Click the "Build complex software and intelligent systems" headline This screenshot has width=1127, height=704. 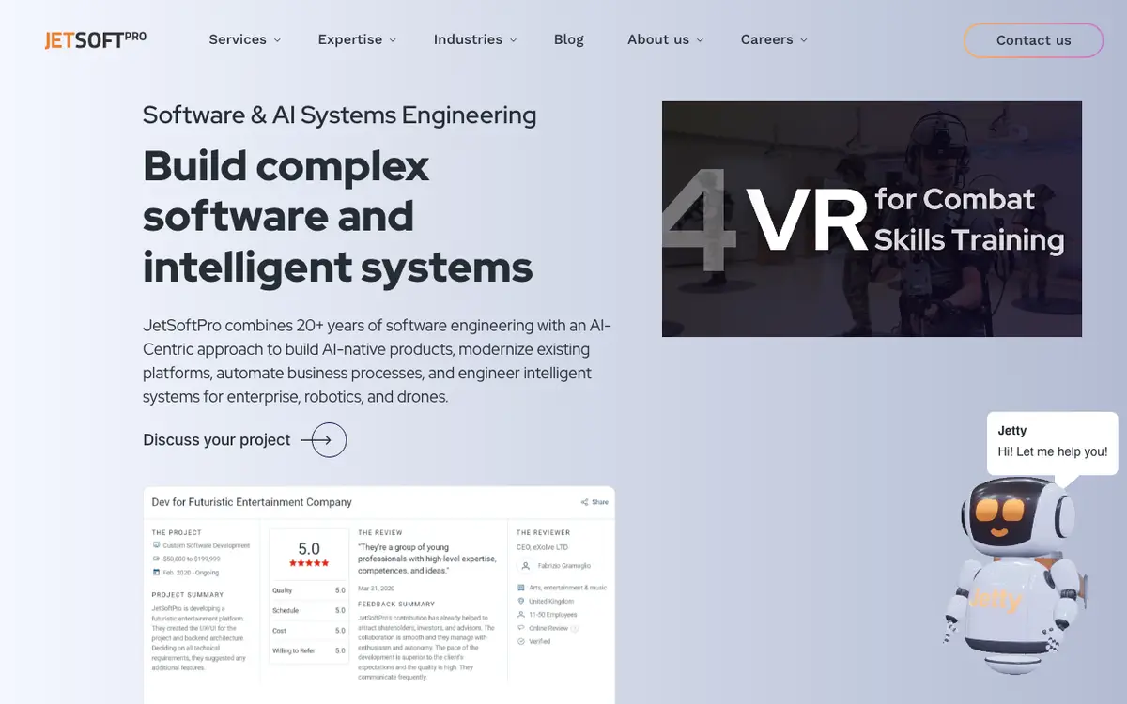(x=338, y=217)
